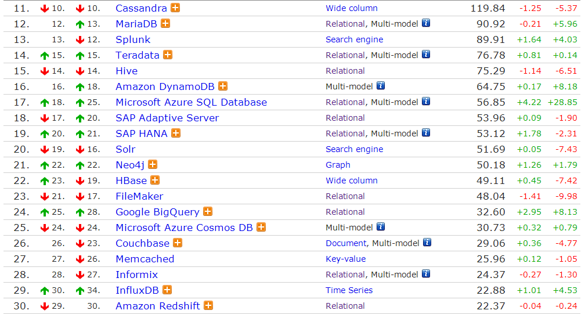Click the plus icon beside Neo4j
Image resolution: width=585 pixels, height=314 pixels.
(x=153, y=164)
